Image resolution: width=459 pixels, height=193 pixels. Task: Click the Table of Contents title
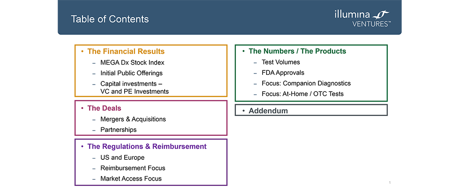pos(110,19)
